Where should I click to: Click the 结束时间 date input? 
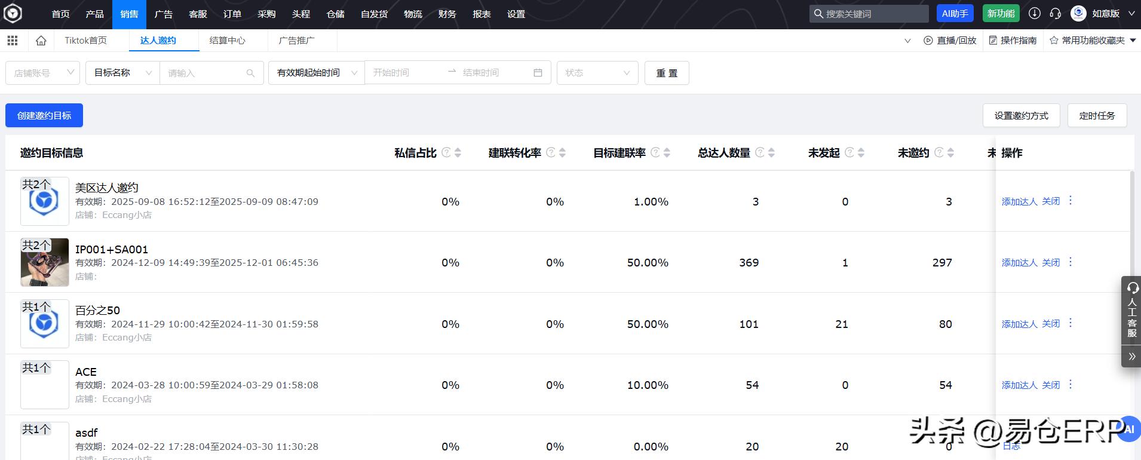tap(493, 73)
